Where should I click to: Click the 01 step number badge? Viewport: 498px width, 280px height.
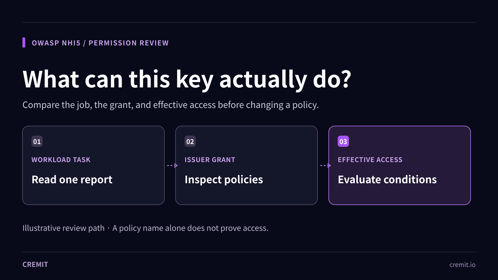(37, 142)
